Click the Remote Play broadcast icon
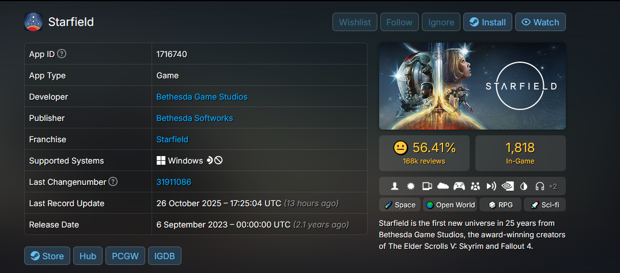This screenshot has width=620, height=273. [x=492, y=186]
